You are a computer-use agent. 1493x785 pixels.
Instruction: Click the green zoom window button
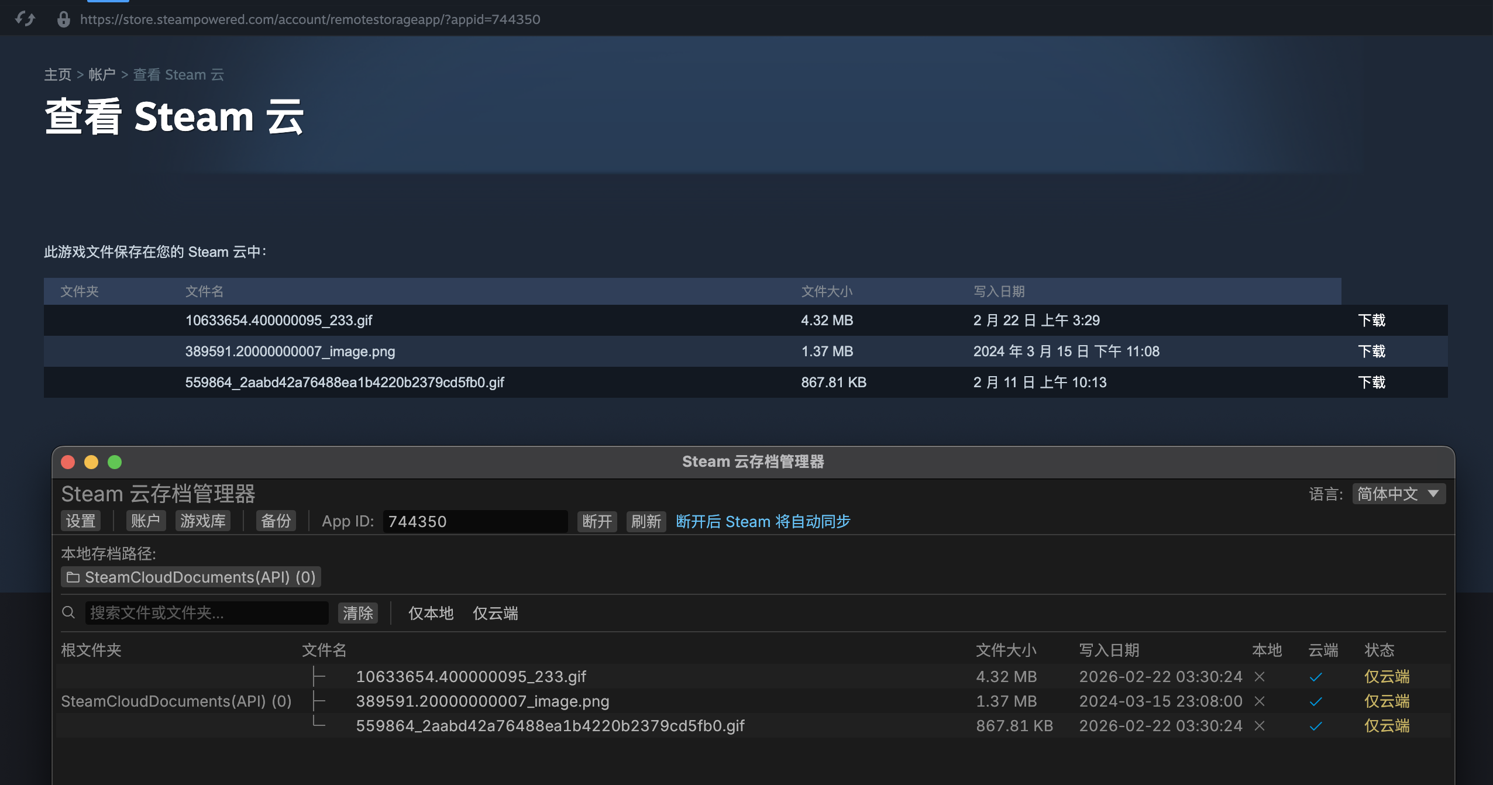tap(115, 462)
